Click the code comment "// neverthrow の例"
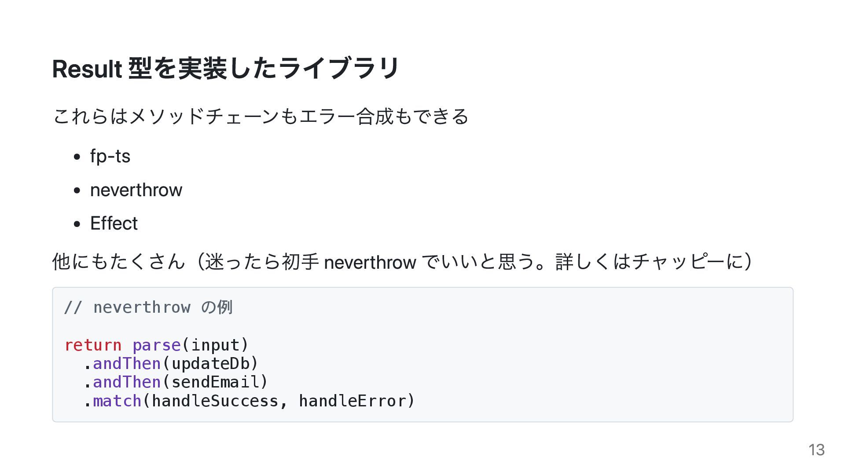 tap(148, 307)
